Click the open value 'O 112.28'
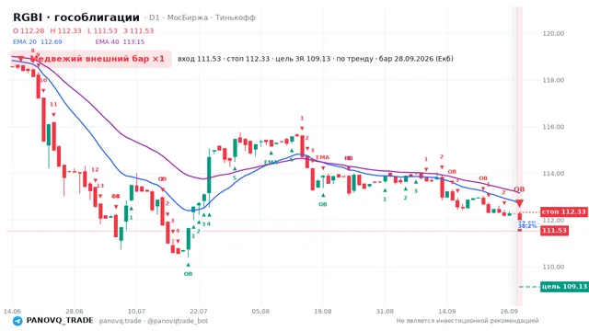This screenshot has width=589, height=331. click(x=29, y=30)
